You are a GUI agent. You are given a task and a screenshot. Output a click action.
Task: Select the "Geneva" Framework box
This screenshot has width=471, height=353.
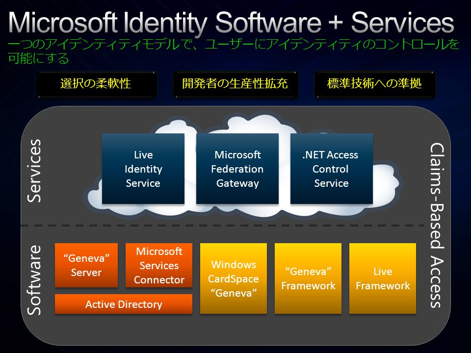coord(308,278)
